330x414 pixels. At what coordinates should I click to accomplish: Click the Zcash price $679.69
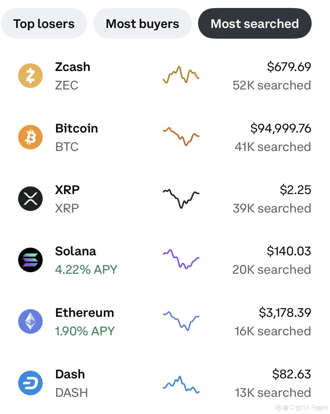pyautogui.click(x=289, y=67)
